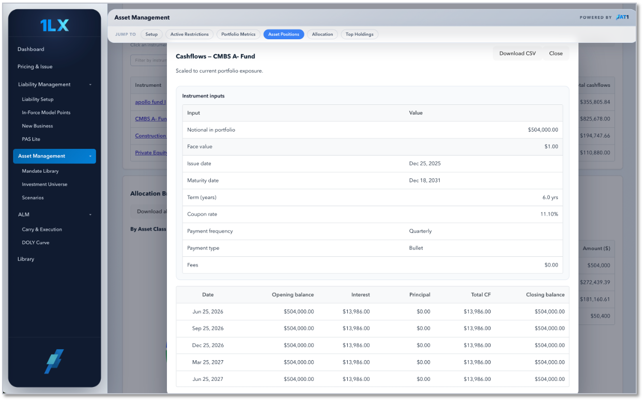This screenshot has height=401, width=644.
Task: Open PAS Lite page
Action: pos(31,140)
